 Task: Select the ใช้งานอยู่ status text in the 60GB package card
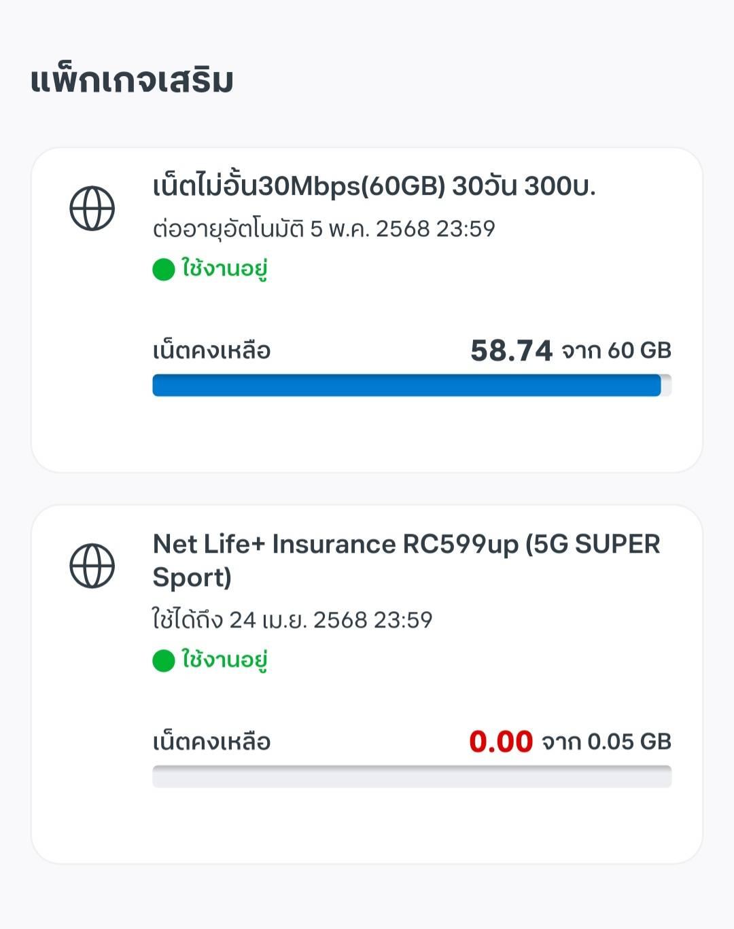point(224,269)
